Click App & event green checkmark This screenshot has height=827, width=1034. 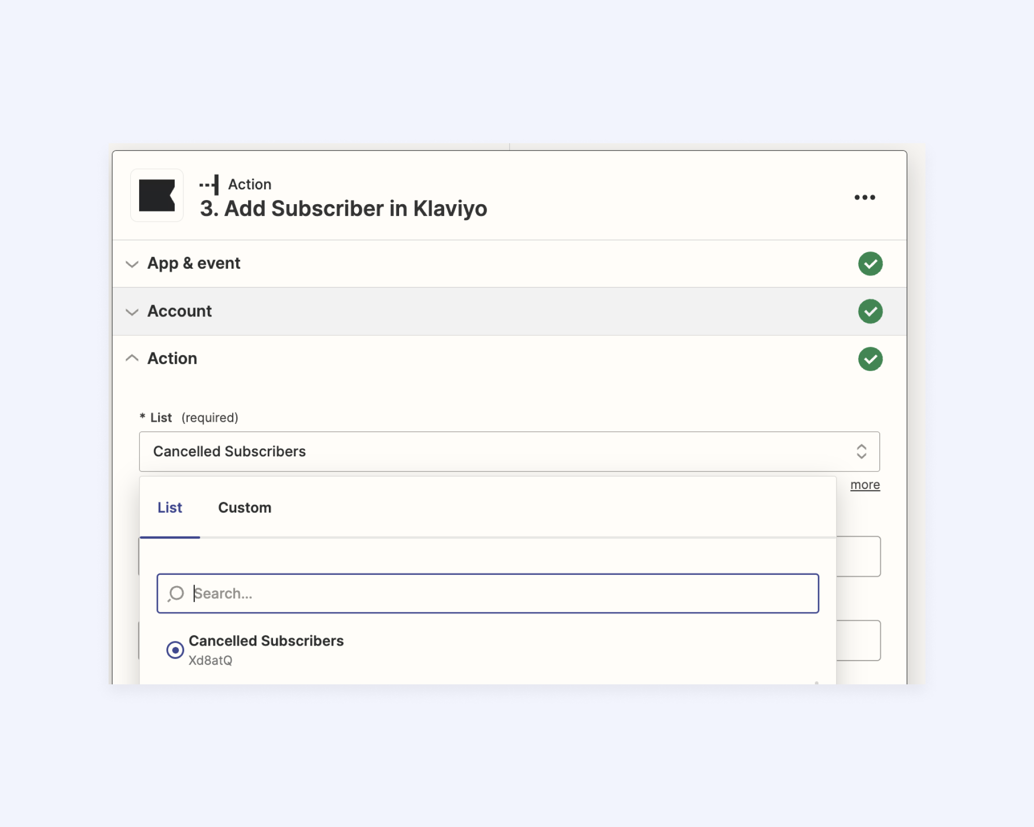(870, 264)
